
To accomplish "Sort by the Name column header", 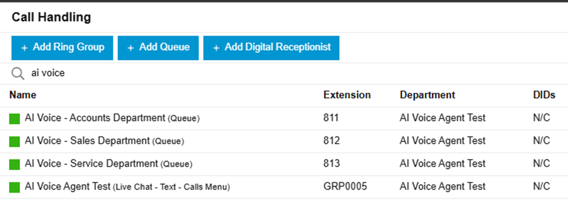I will click(x=23, y=95).
